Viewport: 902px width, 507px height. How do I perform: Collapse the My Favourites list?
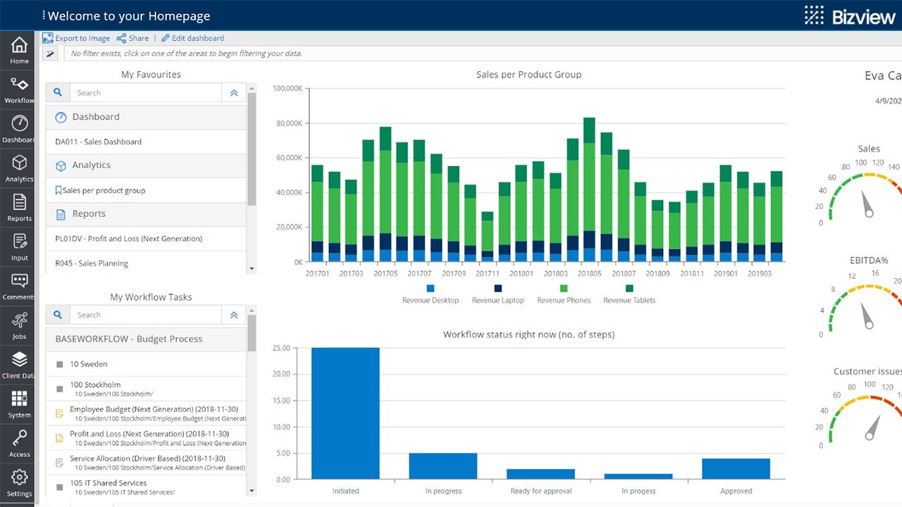click(234, 92)
